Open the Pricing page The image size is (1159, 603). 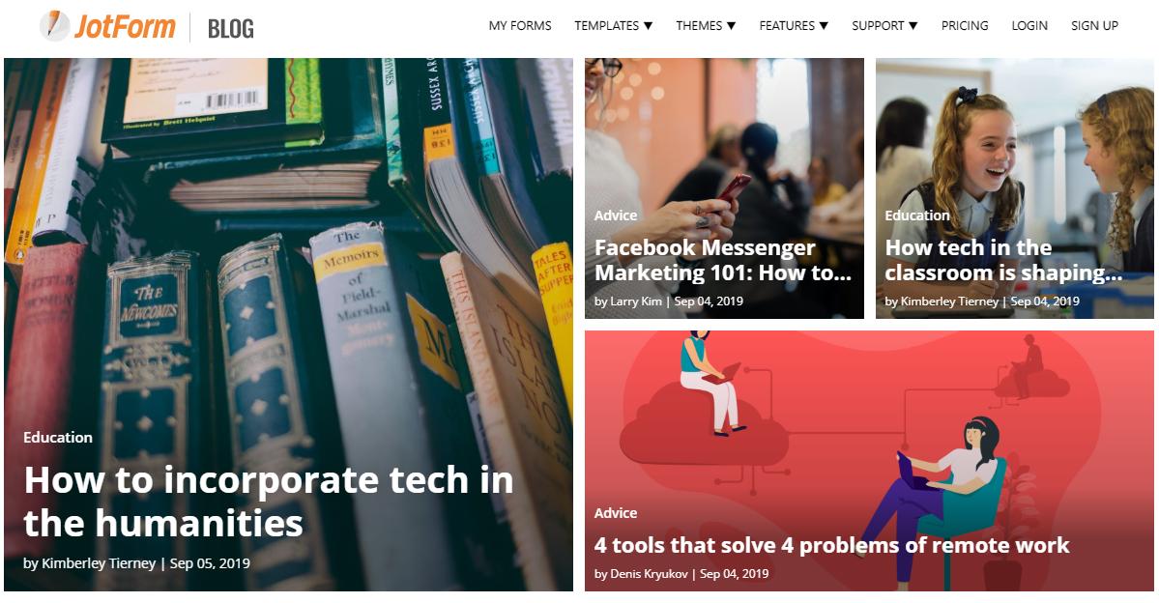965,26
